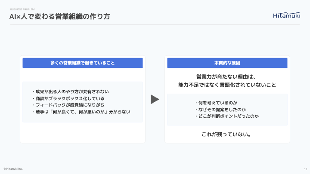Screen dimensions: 310x174
Task: Select the bullet フィードバックが感覚論になりがち
Action: (68, 105)
